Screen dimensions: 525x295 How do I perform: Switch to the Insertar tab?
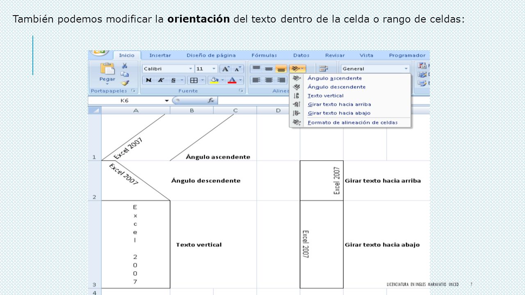click(x=160, y=55)
